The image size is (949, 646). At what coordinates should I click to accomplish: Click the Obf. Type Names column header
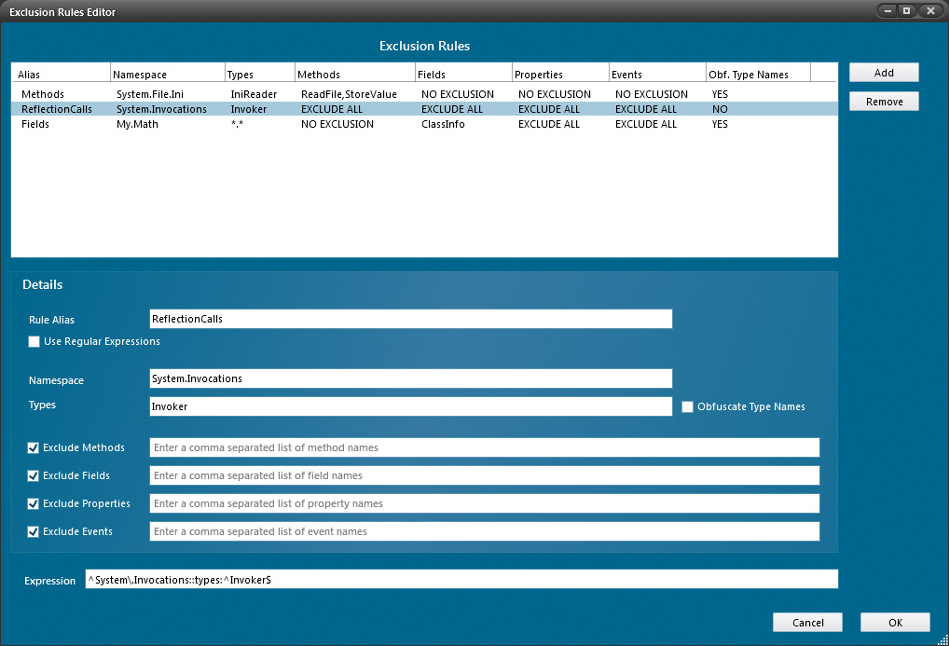[x=757, y=75]
